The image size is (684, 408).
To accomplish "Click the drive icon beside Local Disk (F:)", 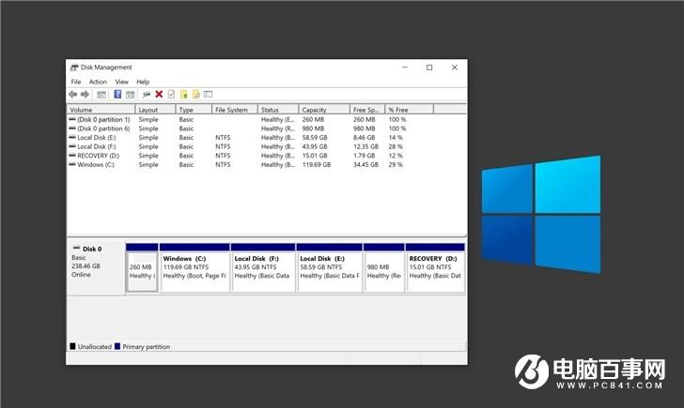I will (x=72, y=146).
